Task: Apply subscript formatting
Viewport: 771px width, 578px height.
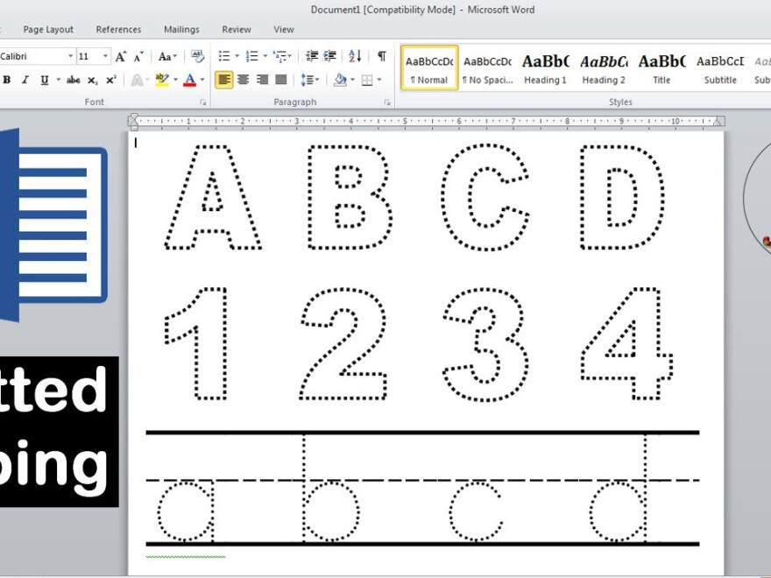Action: [93, 80]
